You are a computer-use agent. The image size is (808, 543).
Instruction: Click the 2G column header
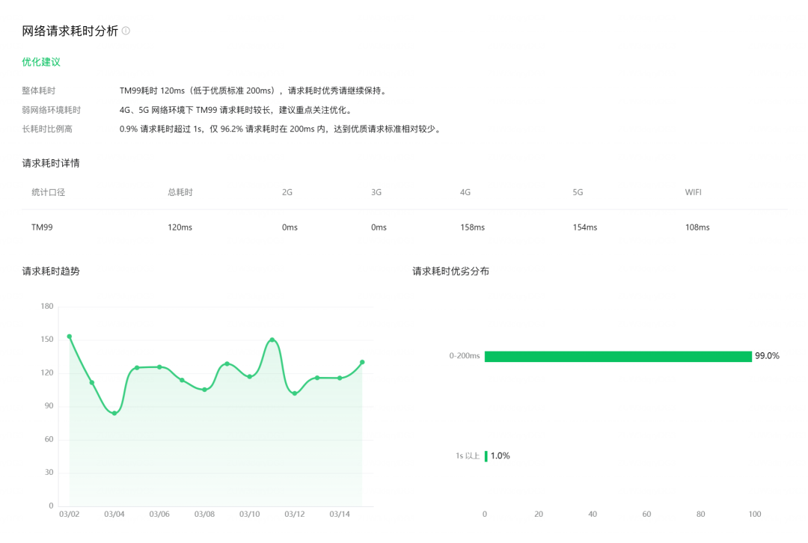click(x=287, y=192)
